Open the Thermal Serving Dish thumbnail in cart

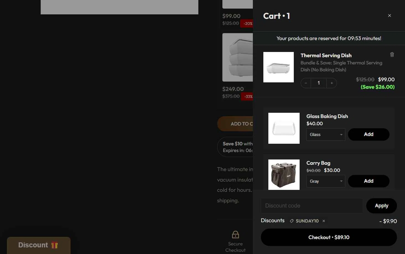click(x=279, y=67)
